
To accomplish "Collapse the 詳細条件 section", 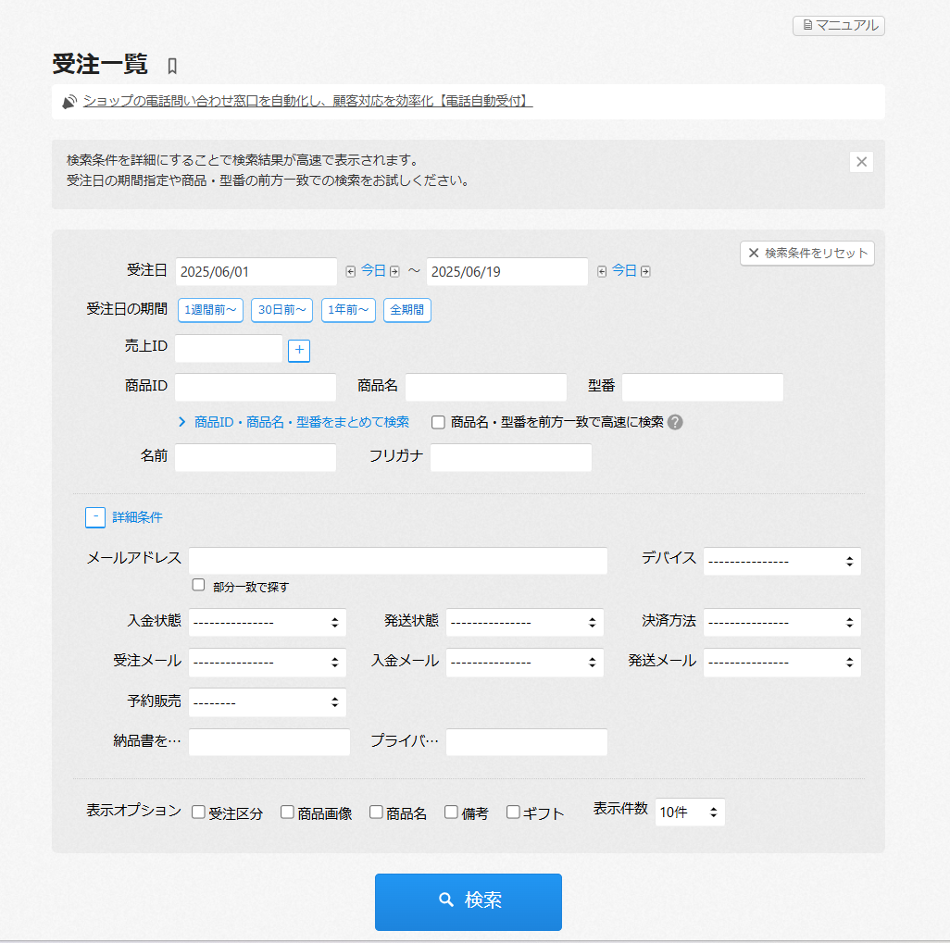I will point(95,517).
